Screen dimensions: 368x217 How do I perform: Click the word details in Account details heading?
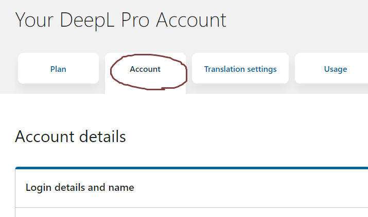coord(102,136)
